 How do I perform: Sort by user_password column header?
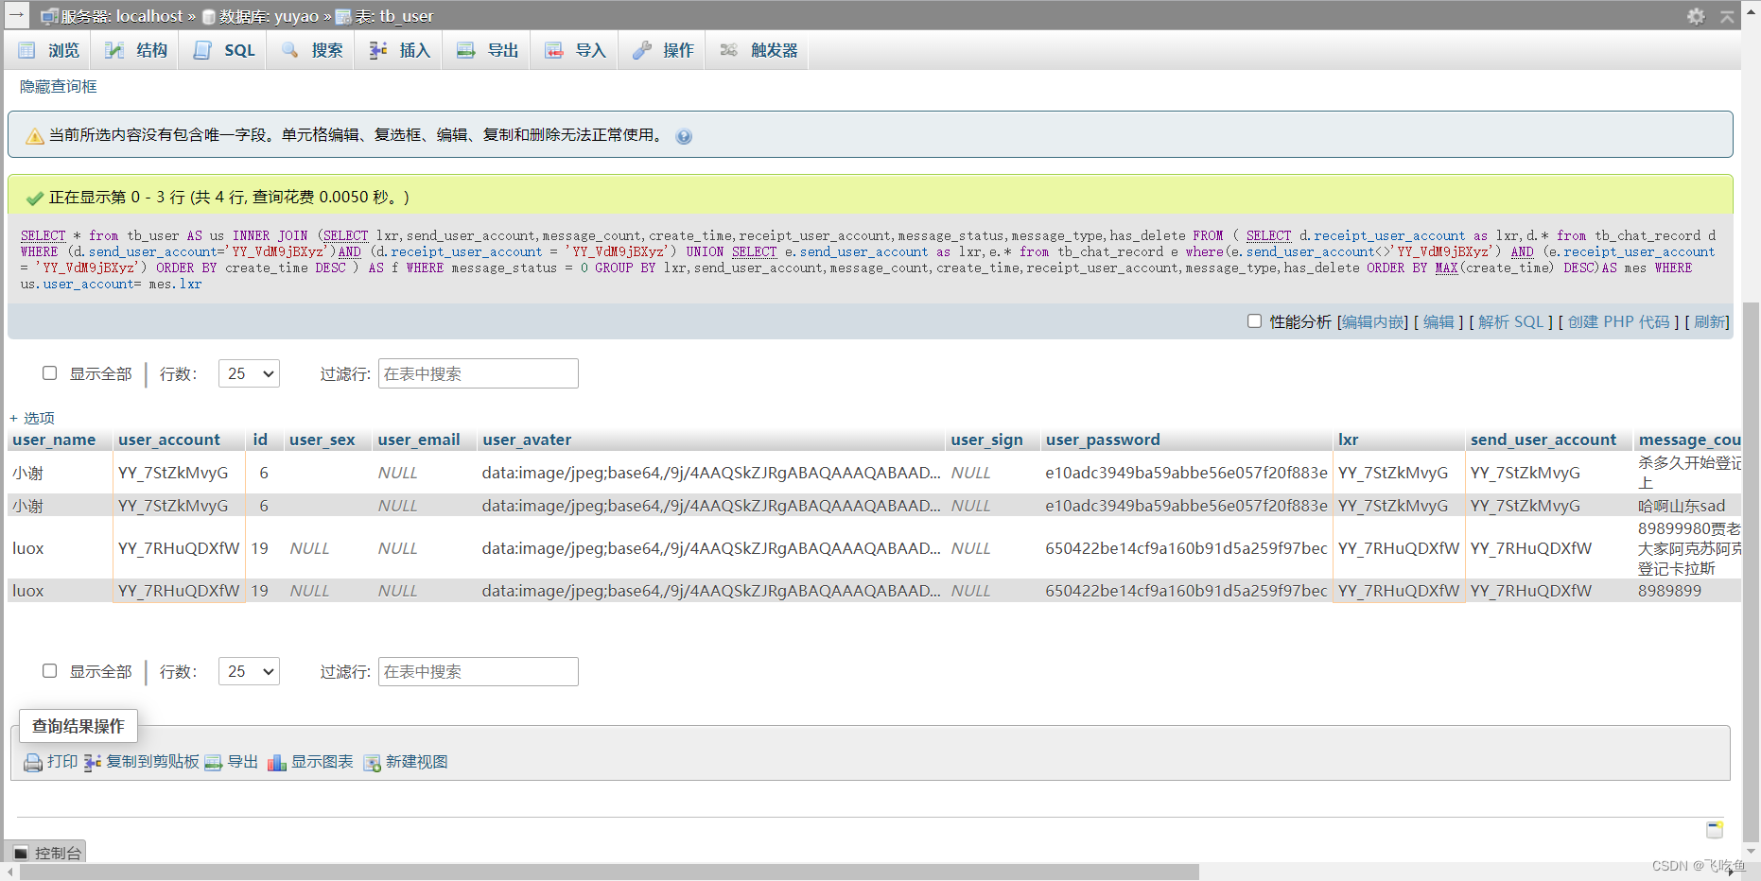pyautogui.click(x=1103, y=440)
